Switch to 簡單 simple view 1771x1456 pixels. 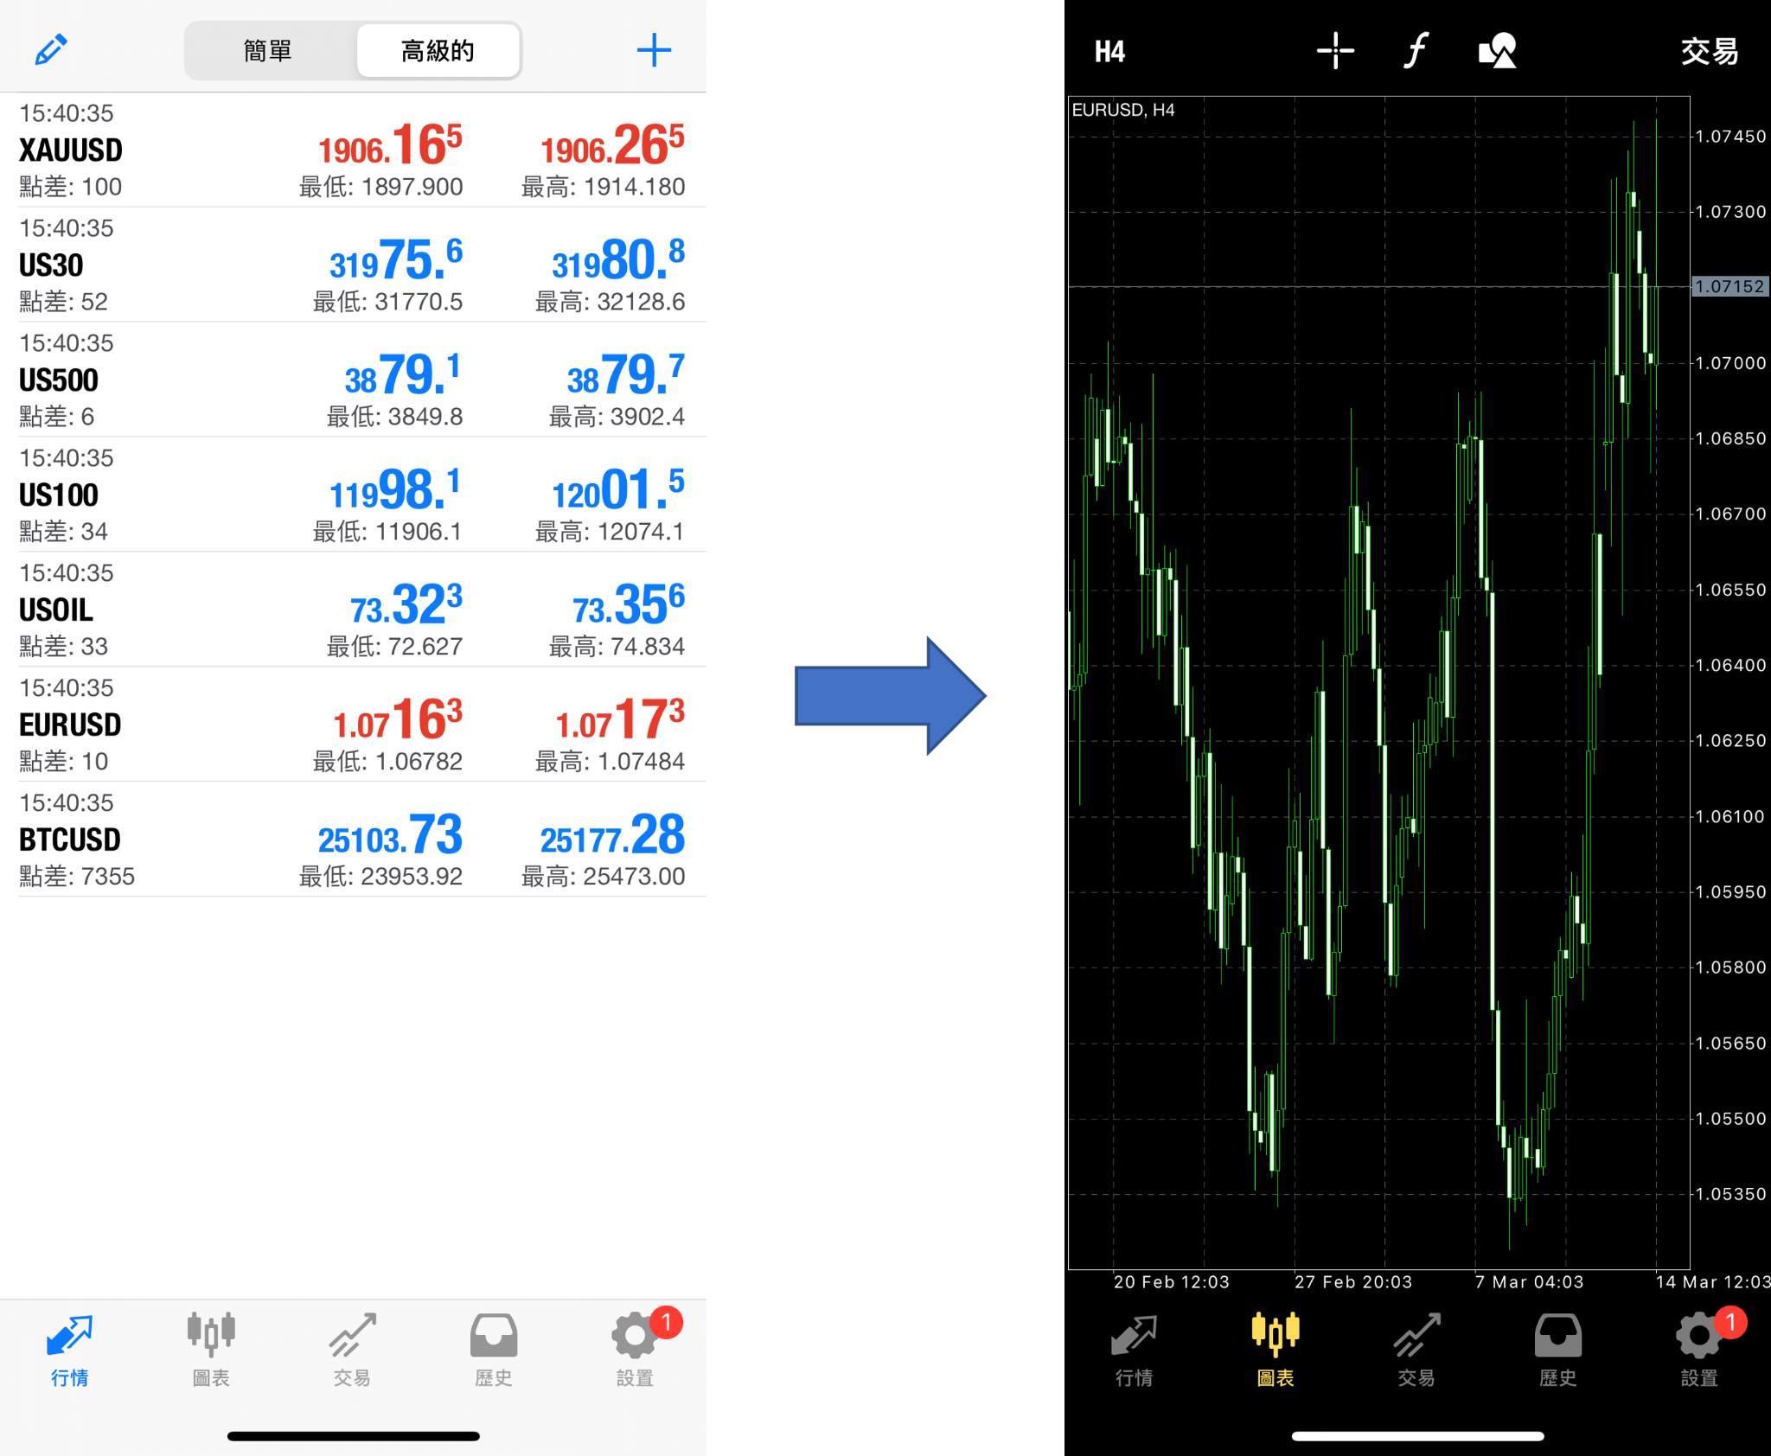(269, 51)
